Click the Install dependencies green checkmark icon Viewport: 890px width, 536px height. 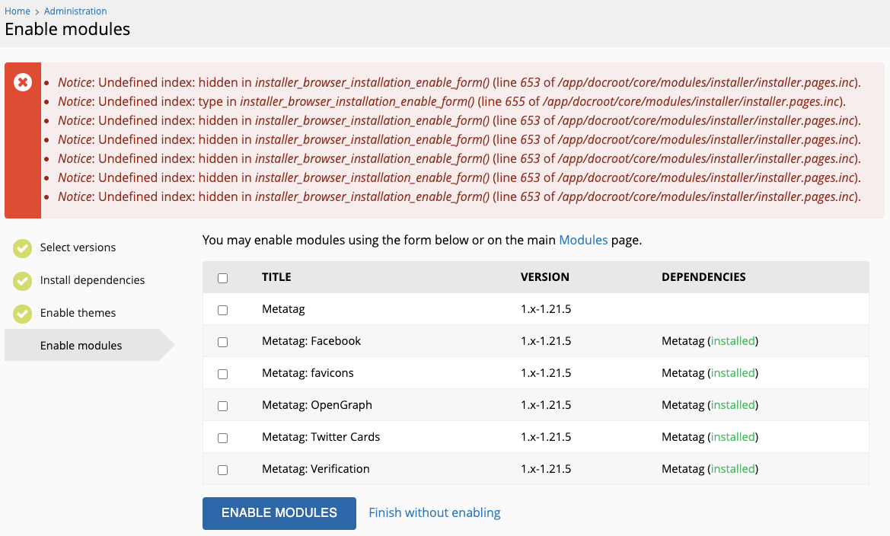tap(23, 280)
